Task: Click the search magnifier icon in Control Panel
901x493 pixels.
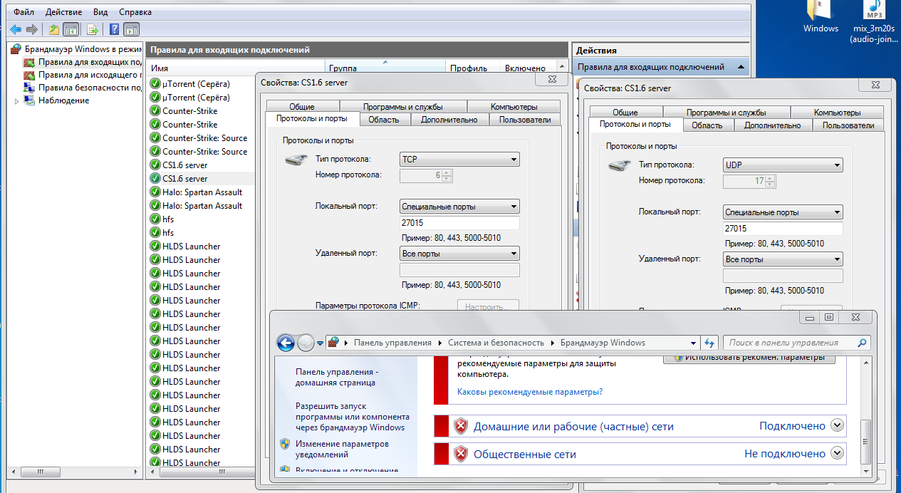Action: click(x=861, y=343)
